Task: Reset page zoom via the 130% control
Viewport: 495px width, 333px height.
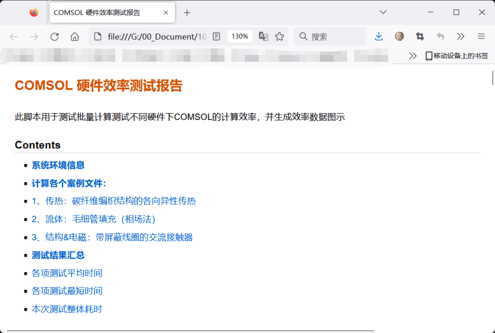Action: coord(239,36)
